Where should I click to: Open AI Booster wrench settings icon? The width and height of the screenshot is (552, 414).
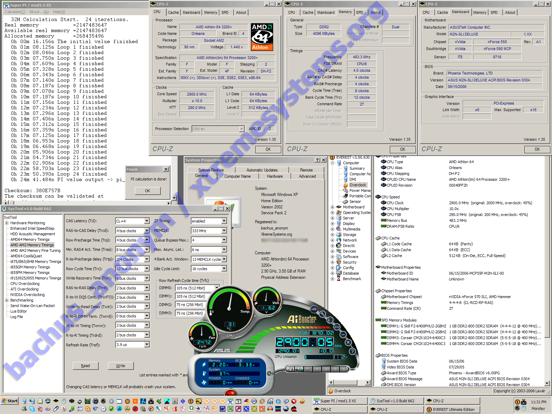coord(322,314)
